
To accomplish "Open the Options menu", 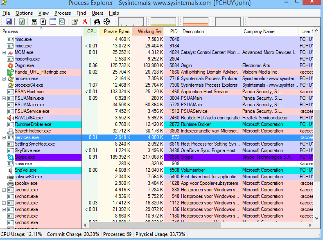I will tap(24, 13).
